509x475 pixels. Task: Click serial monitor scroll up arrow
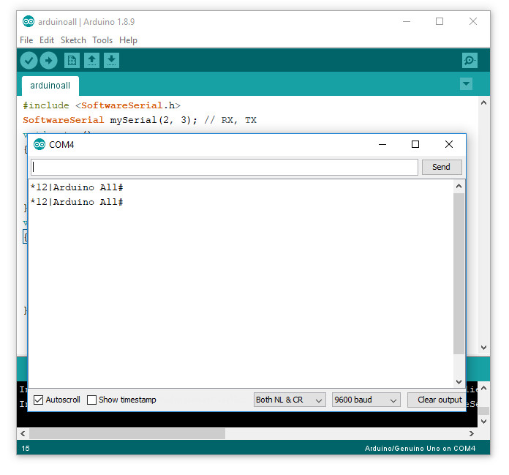pos(459,187)
